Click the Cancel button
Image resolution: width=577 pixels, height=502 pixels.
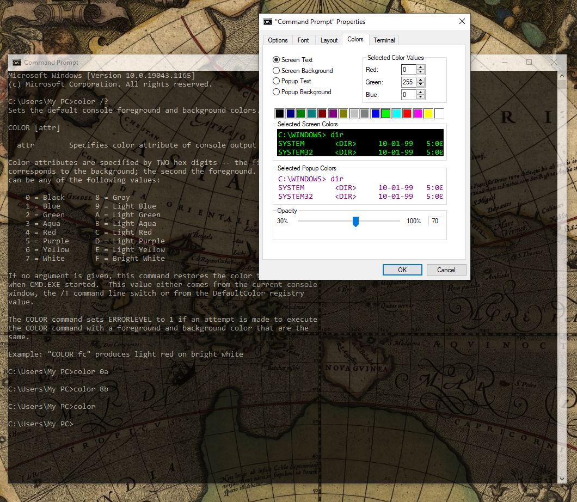pos(446,270)
